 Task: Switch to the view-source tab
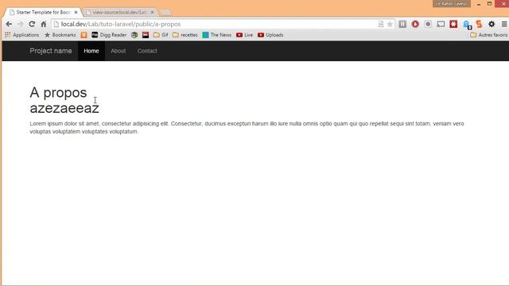coord(119,13)
